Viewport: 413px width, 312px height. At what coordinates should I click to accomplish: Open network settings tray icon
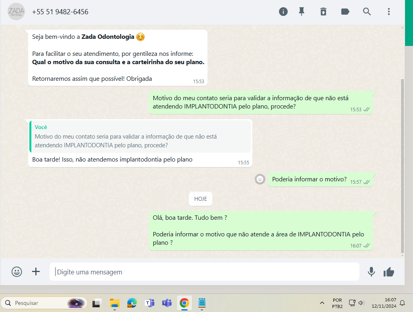pyautogui.click(x=352, y=303)
